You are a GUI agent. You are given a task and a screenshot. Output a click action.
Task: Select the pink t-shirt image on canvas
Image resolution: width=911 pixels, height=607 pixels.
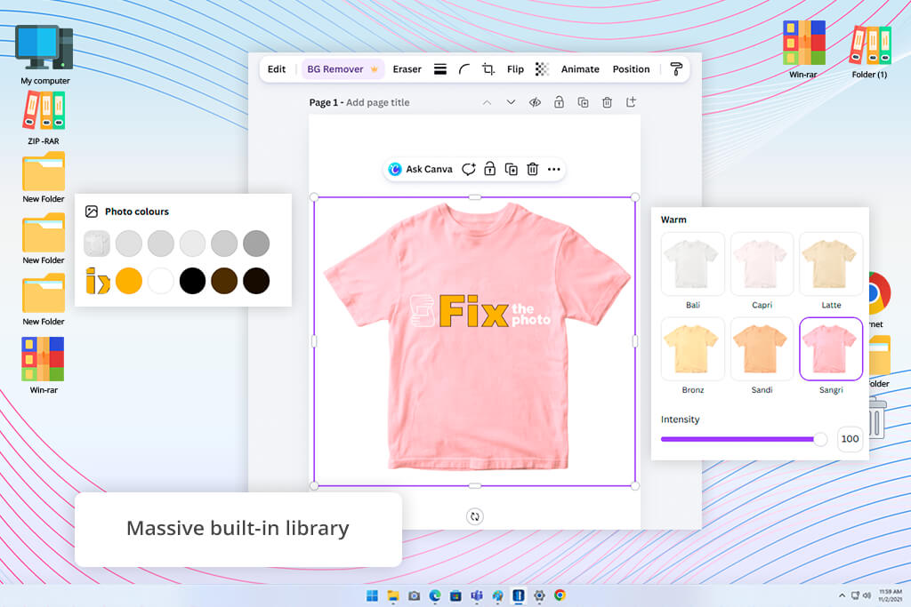[475, 341]
